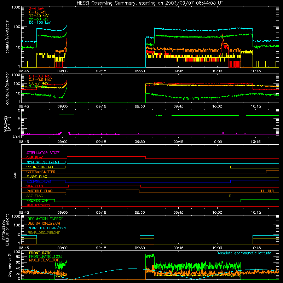The width and height of the screenshot is (283, 283).
Task: Click the SAA_FLAG label
Action: [x=35, y=186]
